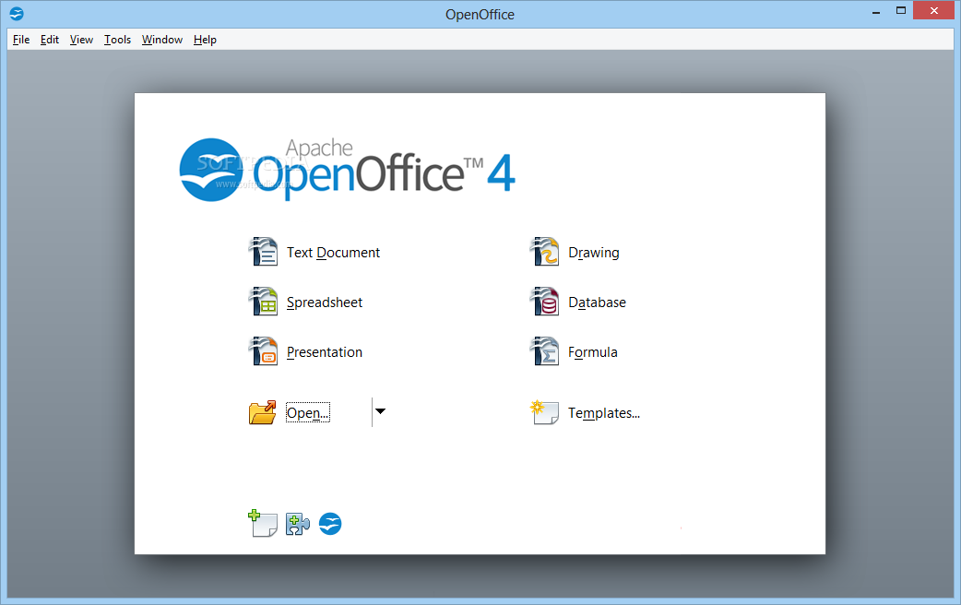Click the extensions puzzle piece icon
This screenshot has width=961, height=605.
(297, 524)
